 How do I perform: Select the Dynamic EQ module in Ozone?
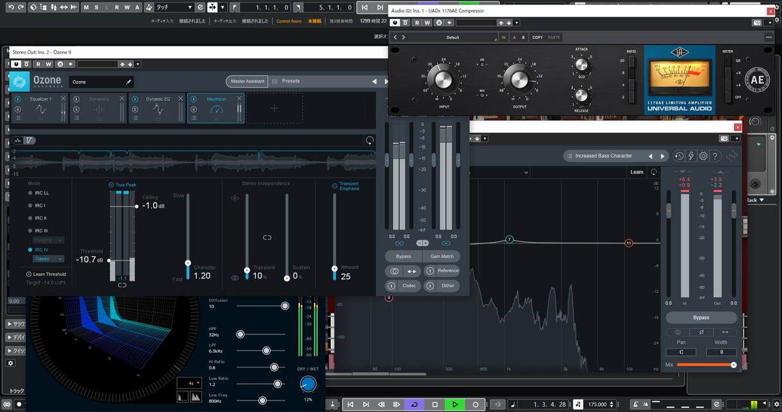(x=157, y=108)
